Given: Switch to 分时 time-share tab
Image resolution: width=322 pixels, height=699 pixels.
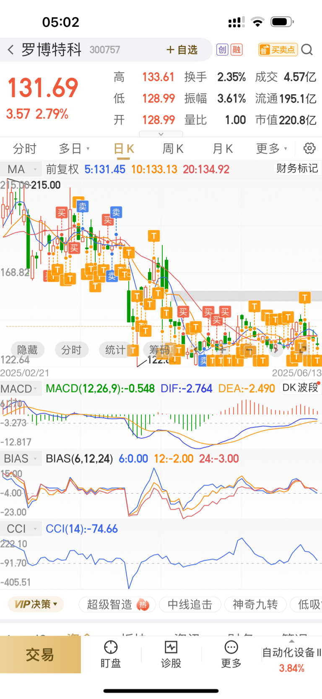Looking at the screenshot, I should [25, 149].
